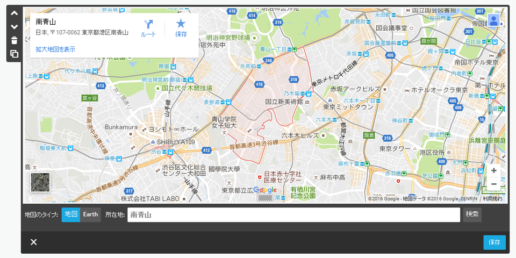The image size is (516, 258).
Task: Select the Earth map type
Action: pyautogui.click(x=90, y=214)
